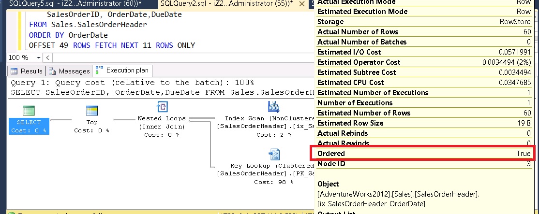Click the 'Object' heading in tooltip
Viewport: 539px width, 214px height.
click(328, 184)
